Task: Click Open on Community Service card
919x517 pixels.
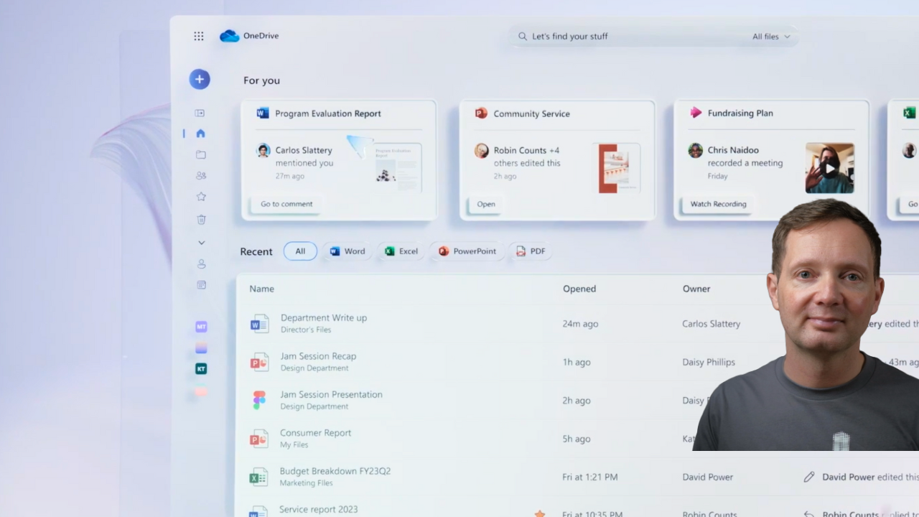Action: pos(486,204)
